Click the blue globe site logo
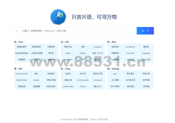Screen dimensions: 175x123 [x=58, y=17]
